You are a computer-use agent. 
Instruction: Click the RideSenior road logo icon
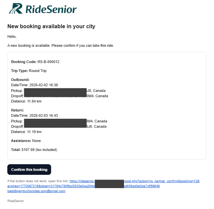pos(16,8)
